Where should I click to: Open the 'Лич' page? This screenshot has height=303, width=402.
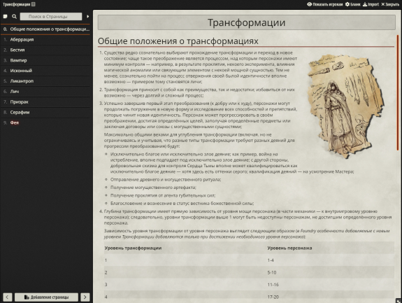coord(45,92)
